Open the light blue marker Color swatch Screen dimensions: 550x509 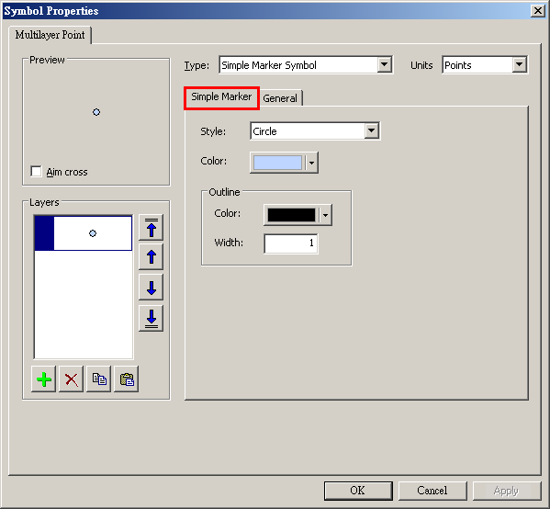coord(284,163)
